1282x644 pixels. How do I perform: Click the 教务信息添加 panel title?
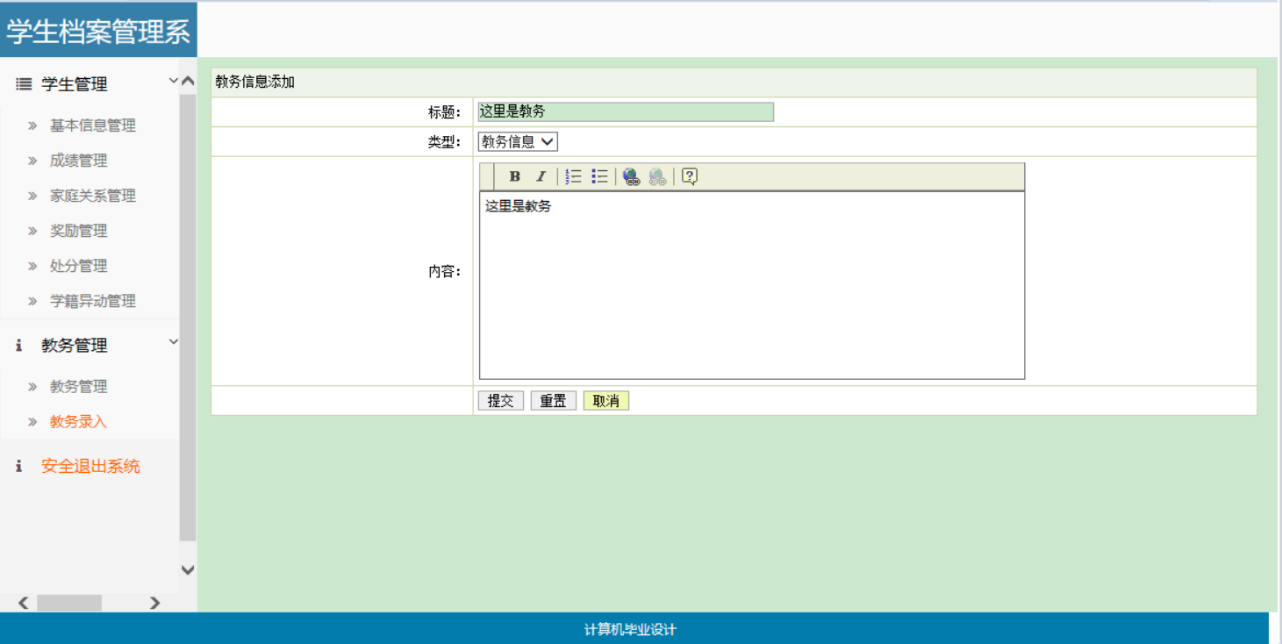(255, 82)
